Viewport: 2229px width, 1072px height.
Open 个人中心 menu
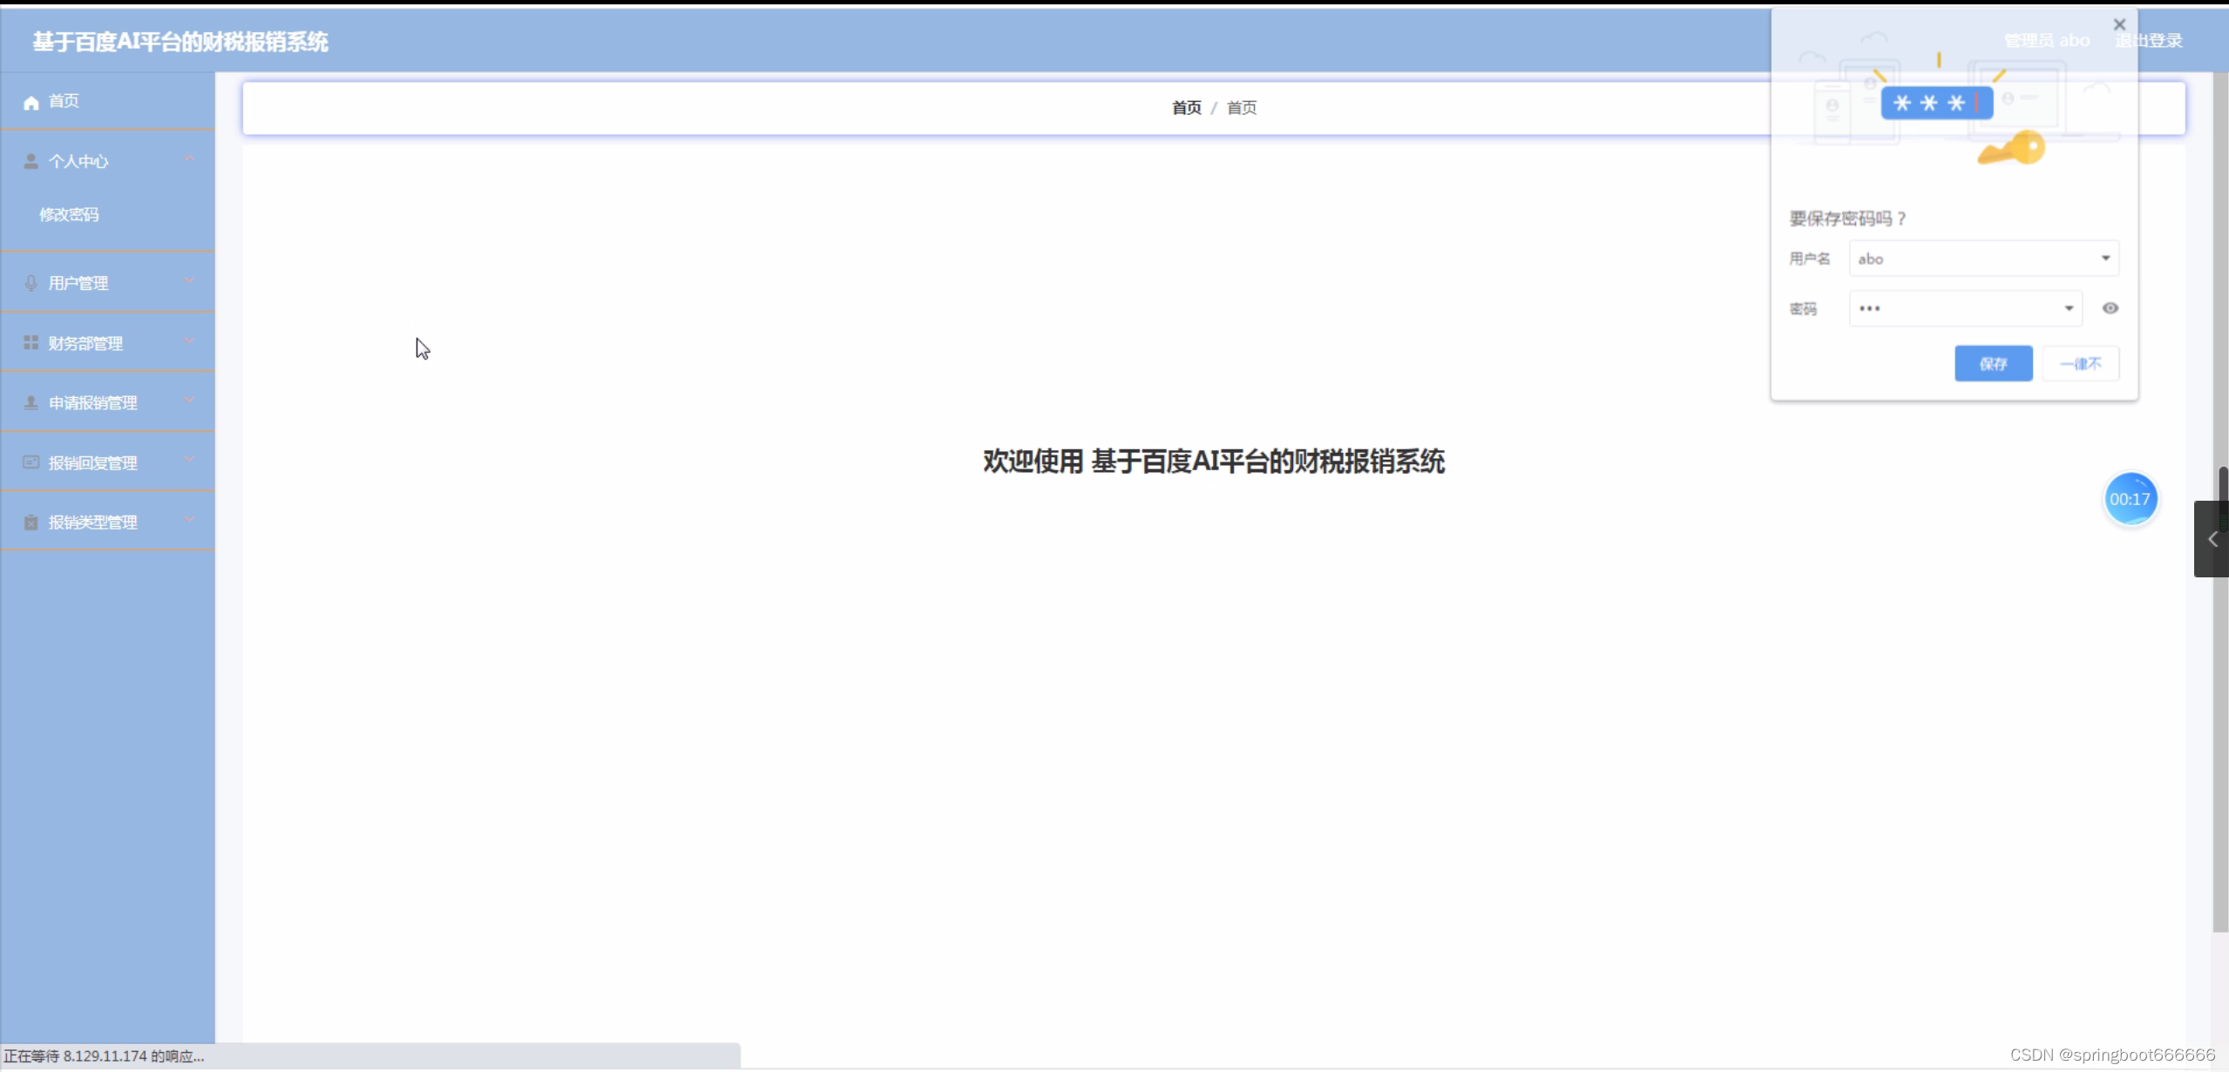click(107, 162)
